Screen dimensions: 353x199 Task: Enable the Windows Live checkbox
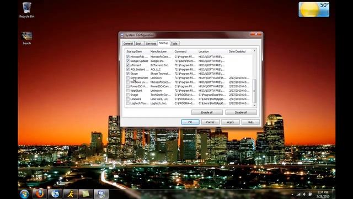click(127, 82)
